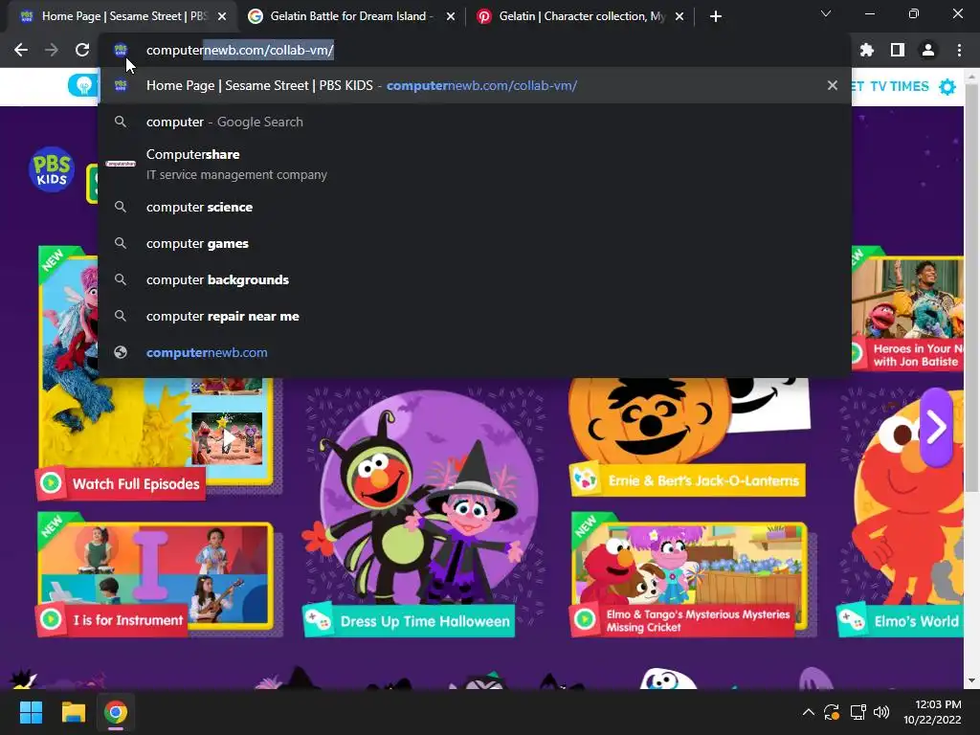Screen dimensions: 980x735
Task: Click the Chrome taskbar icon
Action: 116,712
